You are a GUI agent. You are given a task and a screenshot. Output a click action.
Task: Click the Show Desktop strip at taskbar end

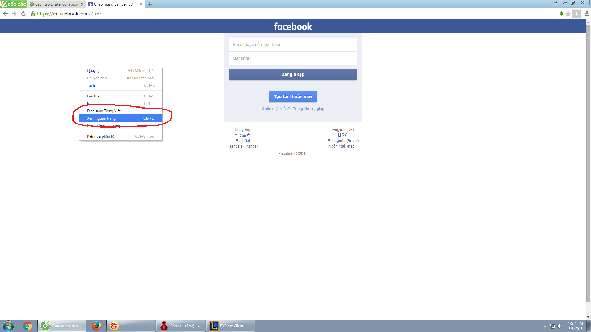coord(589,326)
